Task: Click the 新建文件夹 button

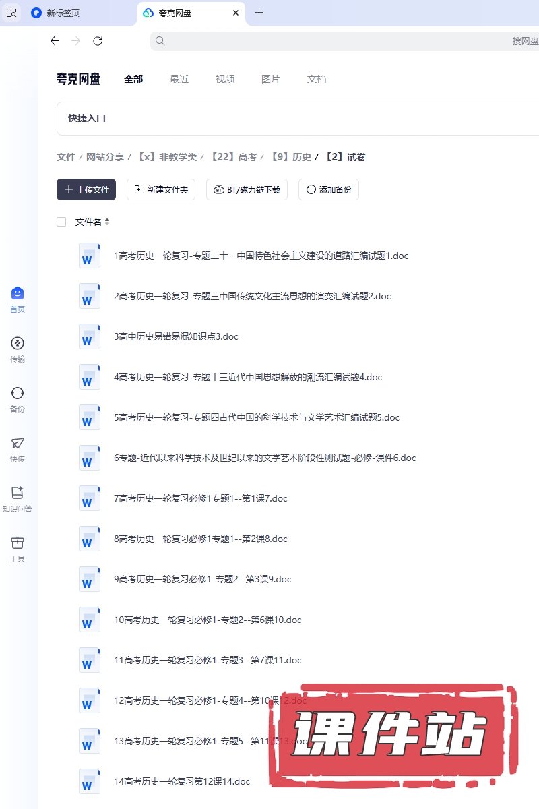Action: pyautogui.click(x=161, y=189)
